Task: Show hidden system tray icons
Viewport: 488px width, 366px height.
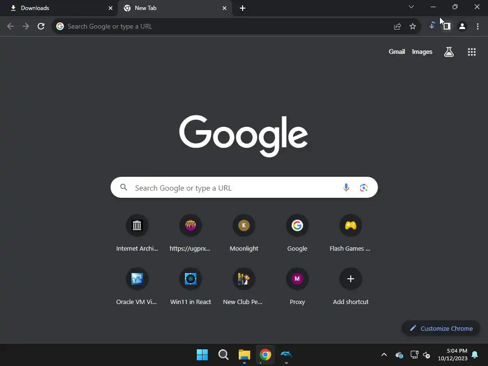Action: point(384,355)
